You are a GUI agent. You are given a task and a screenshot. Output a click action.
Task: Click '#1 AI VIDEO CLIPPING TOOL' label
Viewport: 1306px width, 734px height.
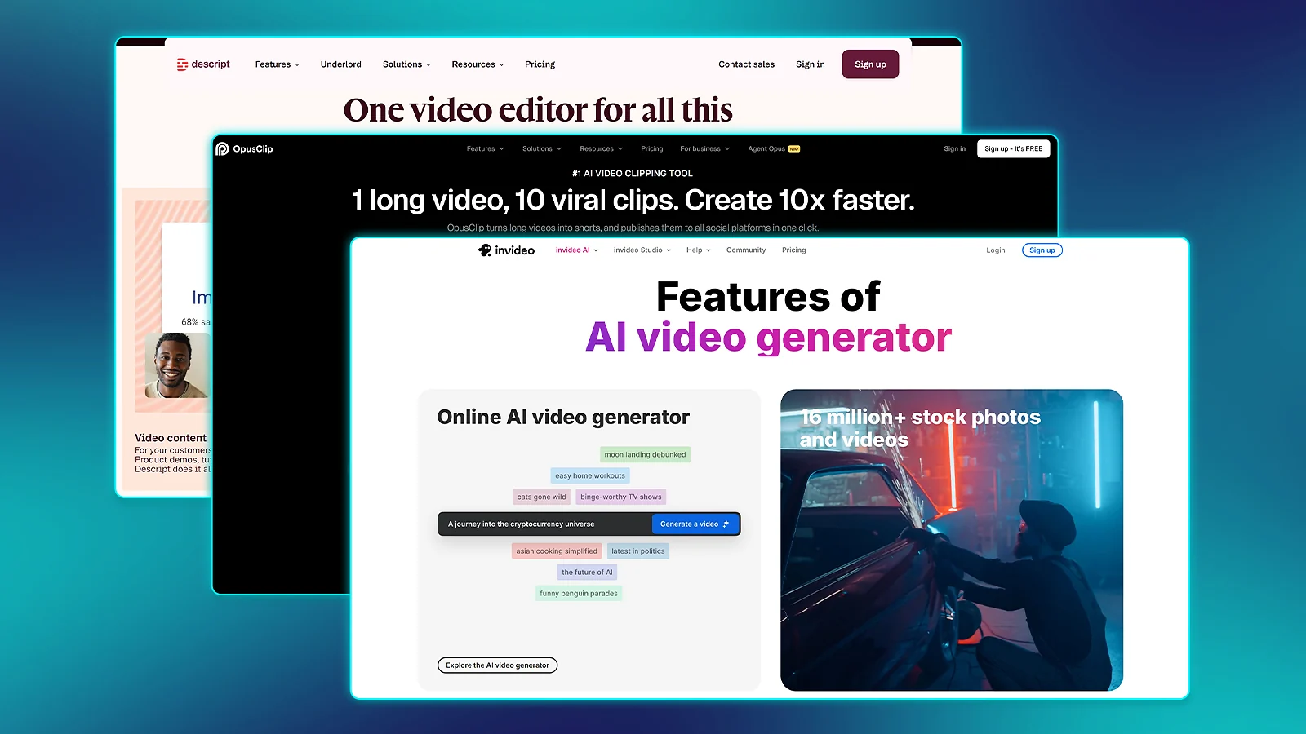633,174
